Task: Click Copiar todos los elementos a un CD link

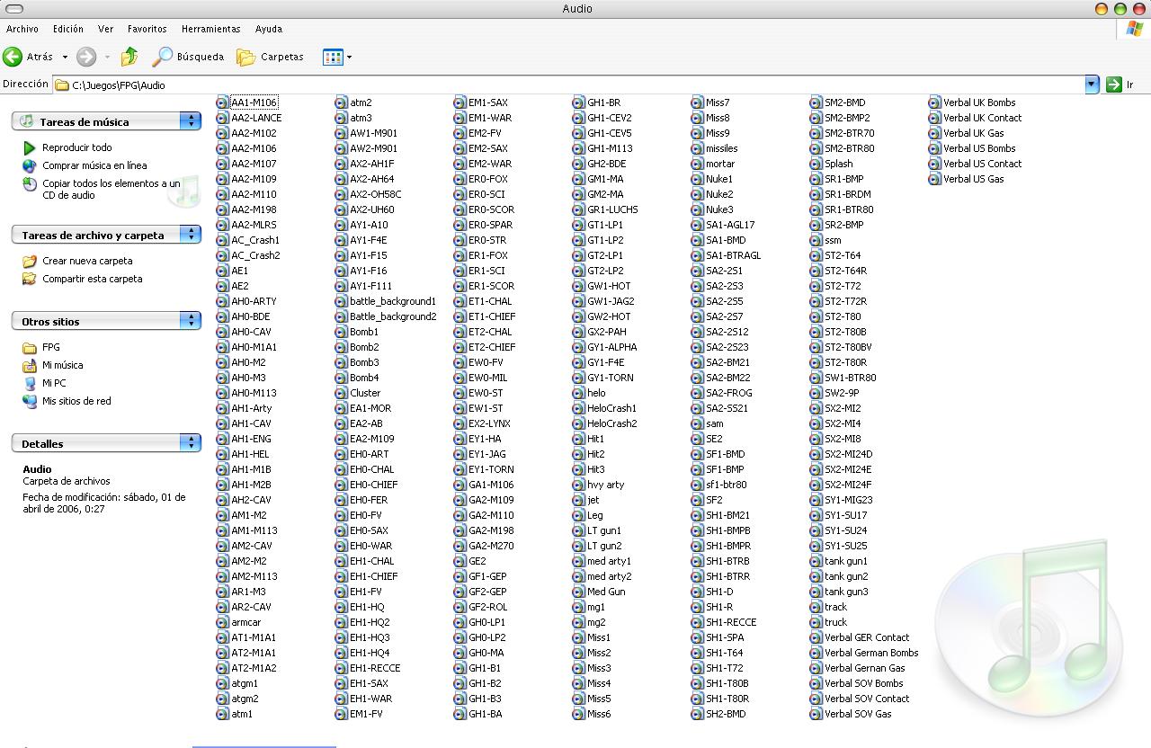Action: [x=112, y=189]
